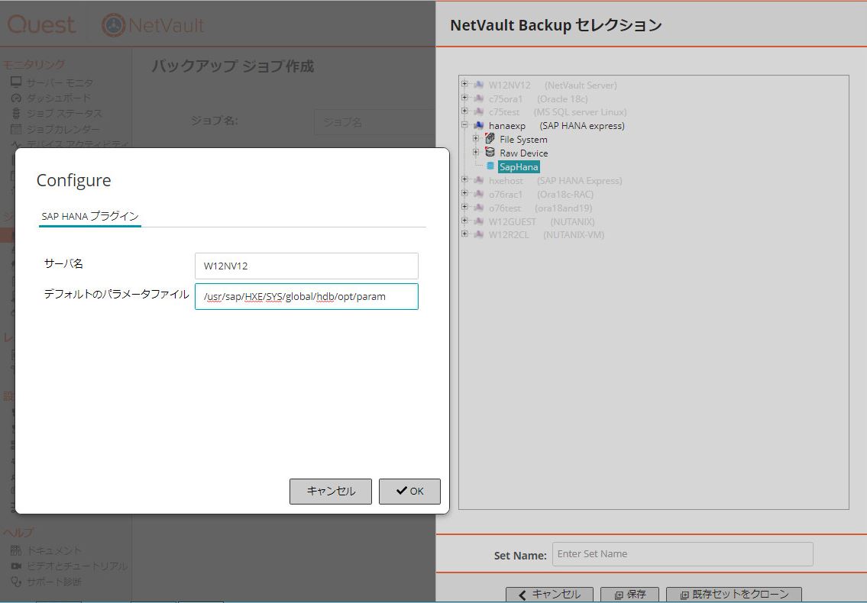Select the SAP HANA プラグイン tab
The width and height of the screenshot is (867, 603).
[90, 216]
